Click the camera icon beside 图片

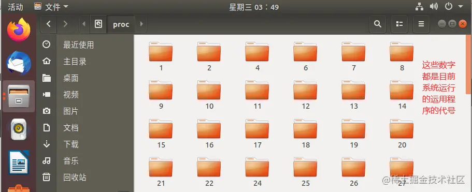point(46,111)
